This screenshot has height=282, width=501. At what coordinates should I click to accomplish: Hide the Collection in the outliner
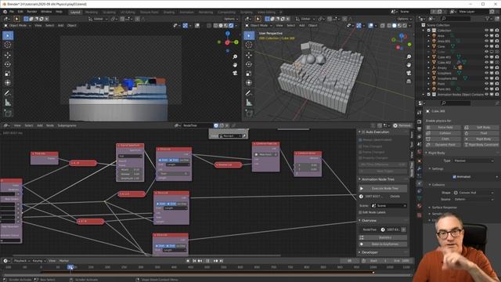486,31
